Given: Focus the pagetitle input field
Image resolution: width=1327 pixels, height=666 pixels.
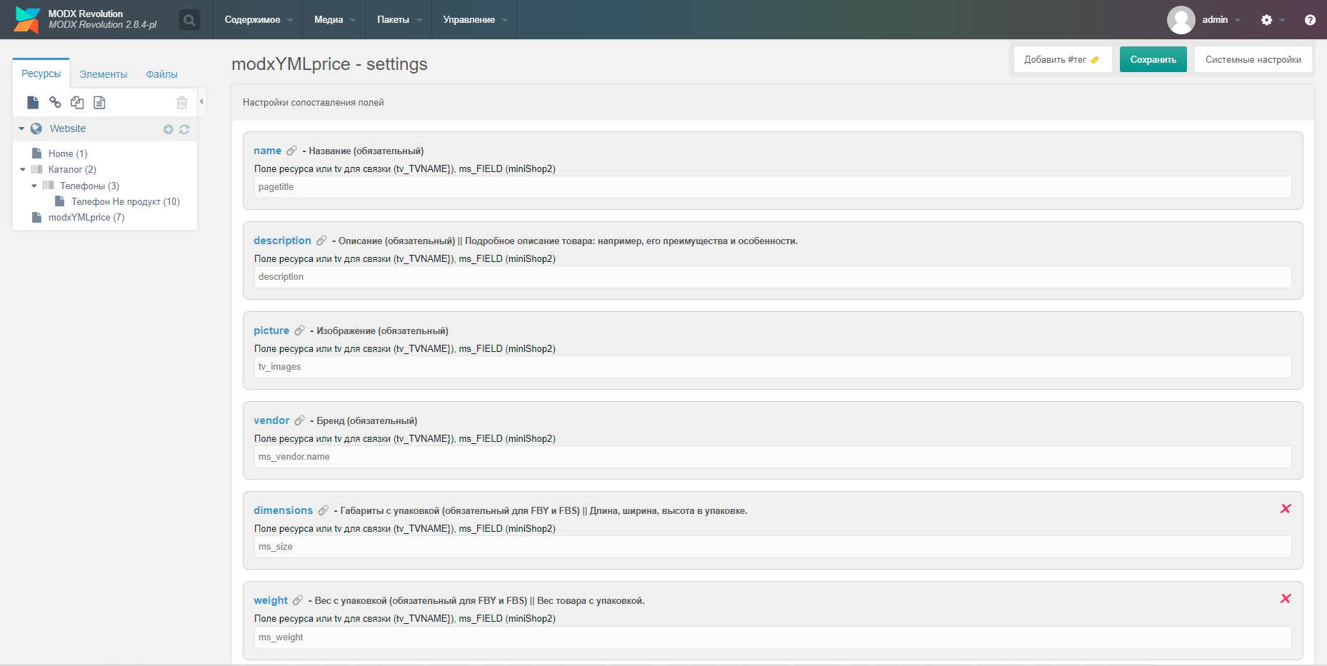Looking at the screenshot, I should point(773,187).
